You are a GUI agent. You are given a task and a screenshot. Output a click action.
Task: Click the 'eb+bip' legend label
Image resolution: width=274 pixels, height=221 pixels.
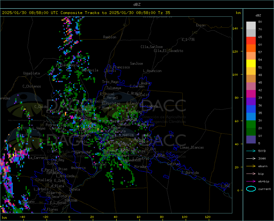[x=264, y=181]
